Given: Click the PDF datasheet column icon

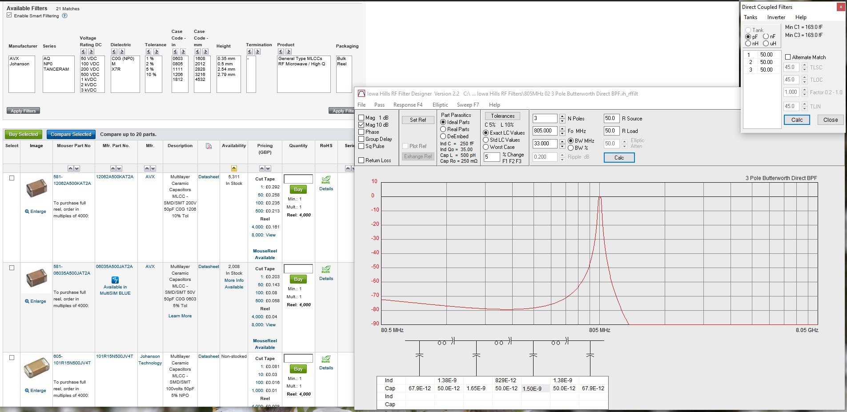Looking at the screenshot, I should pyautogui.click(x=209, y=146).
